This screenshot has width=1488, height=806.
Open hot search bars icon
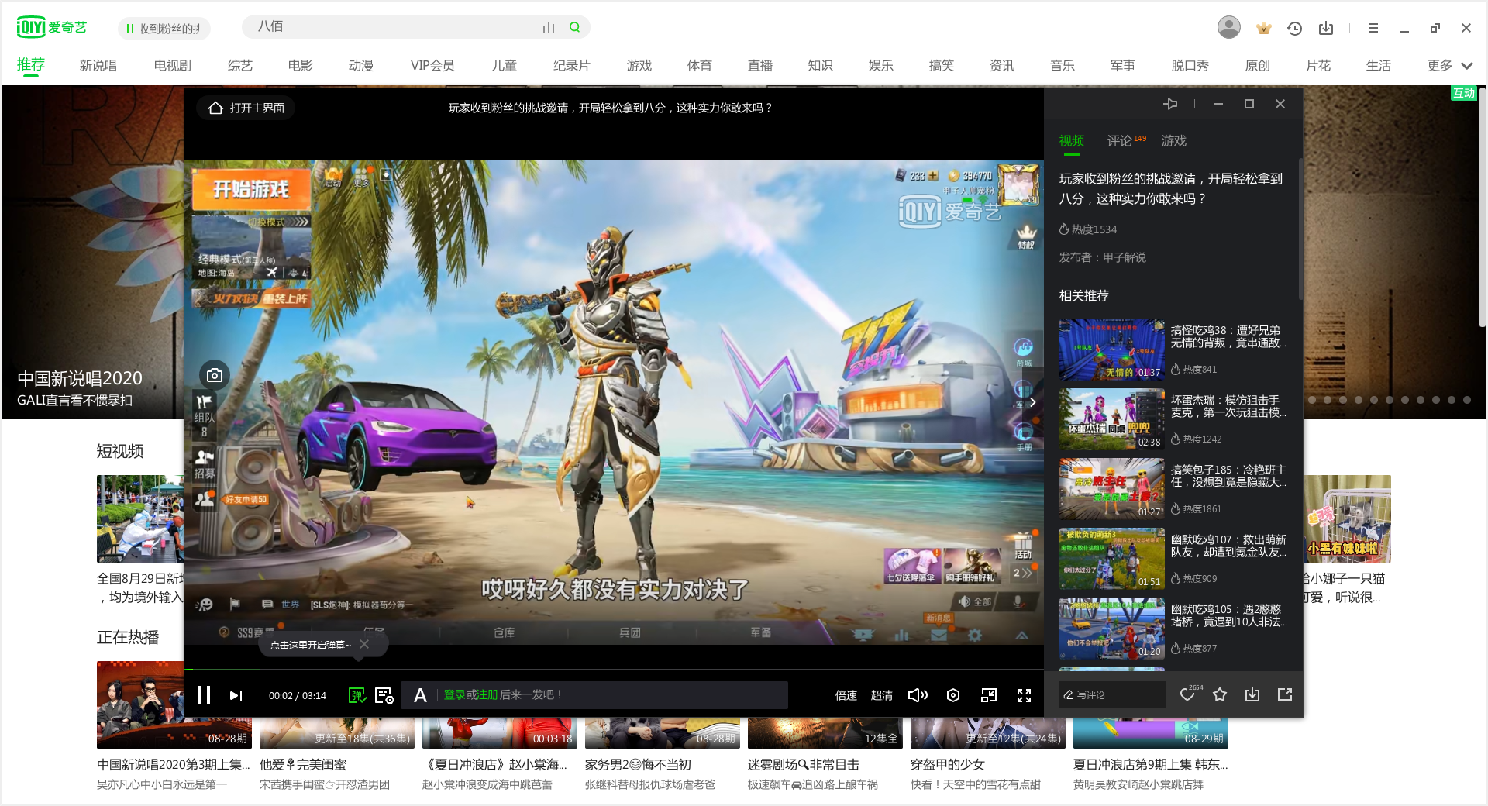(549, 27)
